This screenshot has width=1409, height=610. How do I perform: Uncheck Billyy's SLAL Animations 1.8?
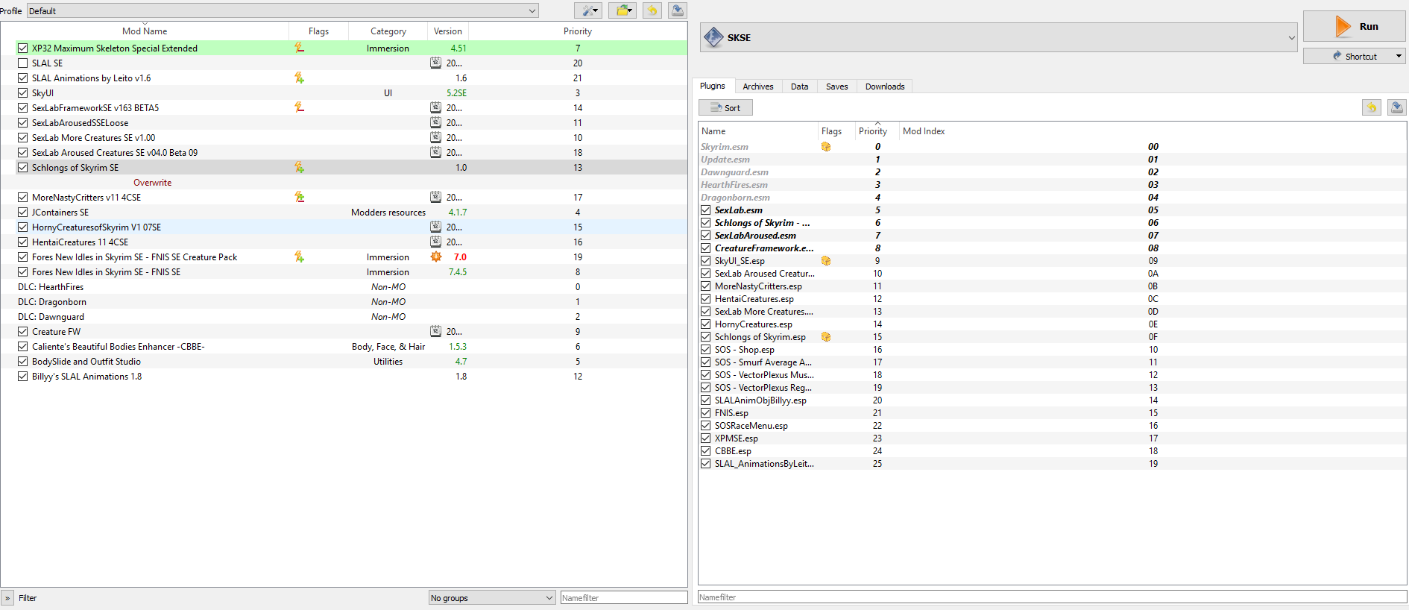coord(23,376)
